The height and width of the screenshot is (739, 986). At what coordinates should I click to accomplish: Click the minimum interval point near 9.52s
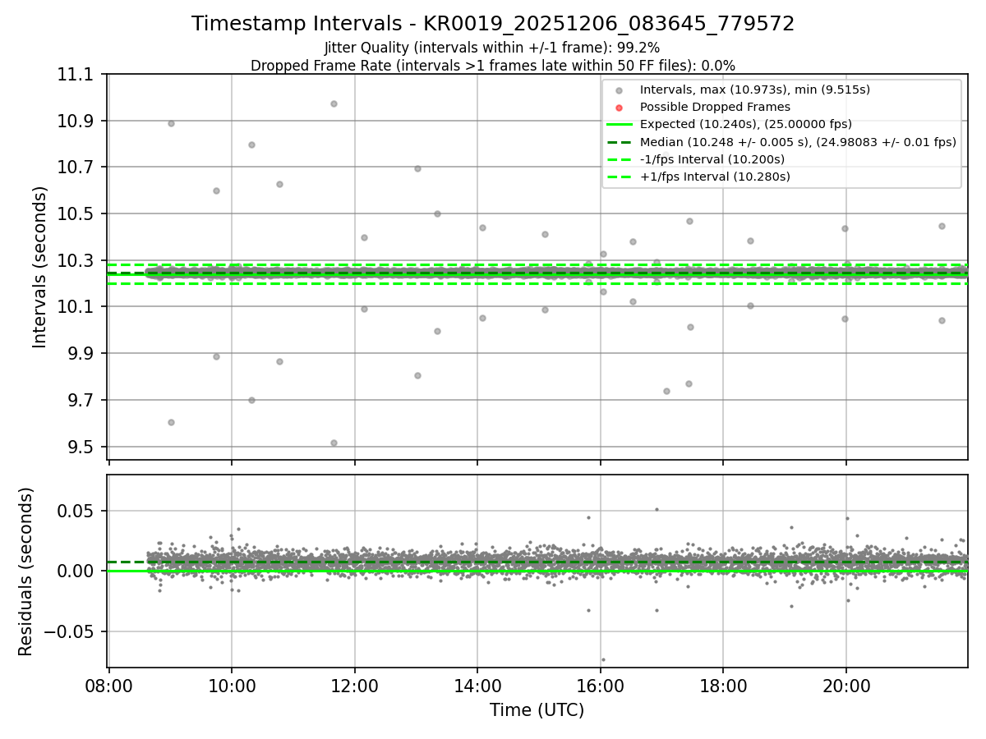[x=334, y=443]
